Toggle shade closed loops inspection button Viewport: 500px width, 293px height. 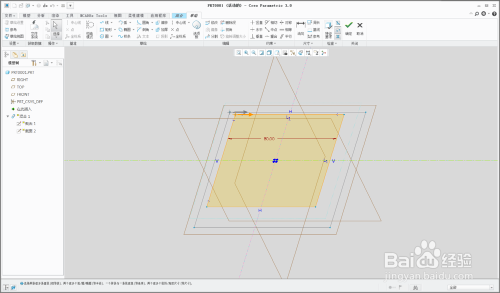[x=338, y=23]
